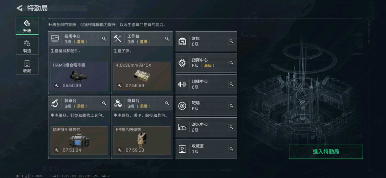Click the magnifier icon on 靶場

pyautogui.click(x=231, y=106)
